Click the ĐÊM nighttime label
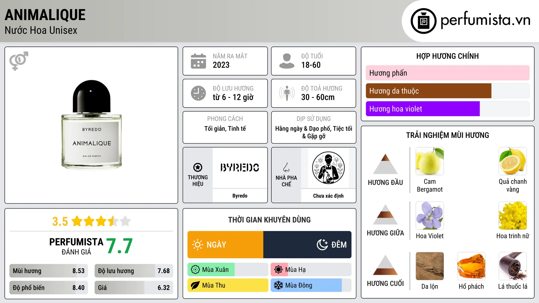539x303 pixels. [339, 245]
